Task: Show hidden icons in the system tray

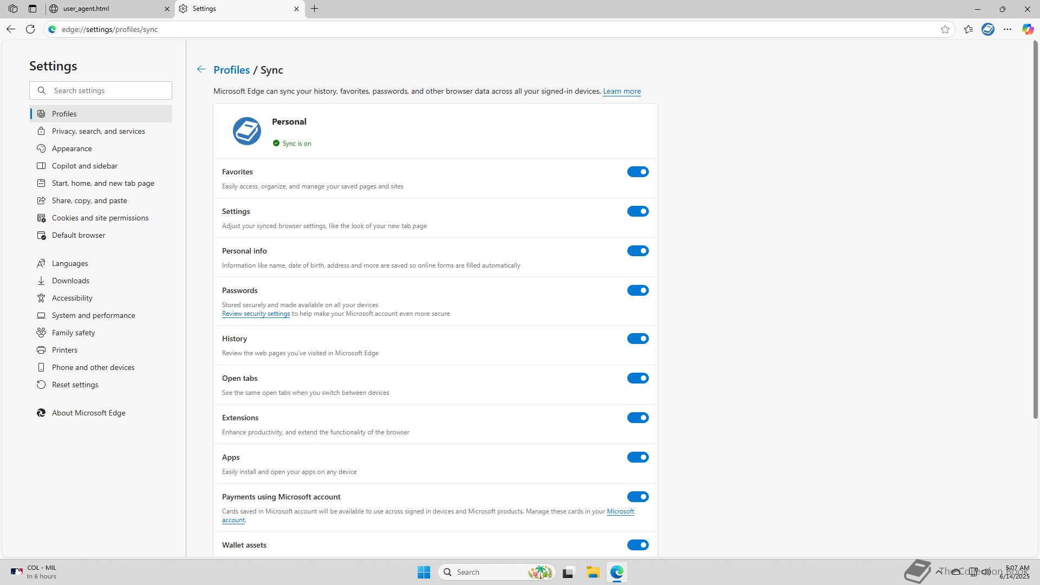Action: [939, 571]
